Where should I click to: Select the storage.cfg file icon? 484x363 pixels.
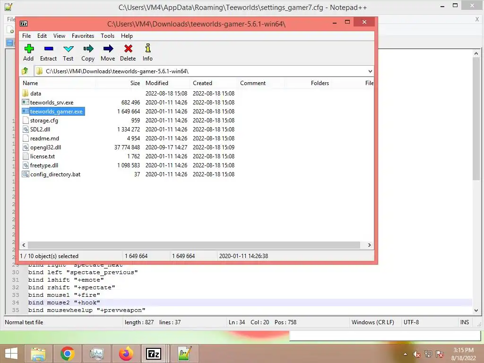pyautogui.click(x=26, y=121)
